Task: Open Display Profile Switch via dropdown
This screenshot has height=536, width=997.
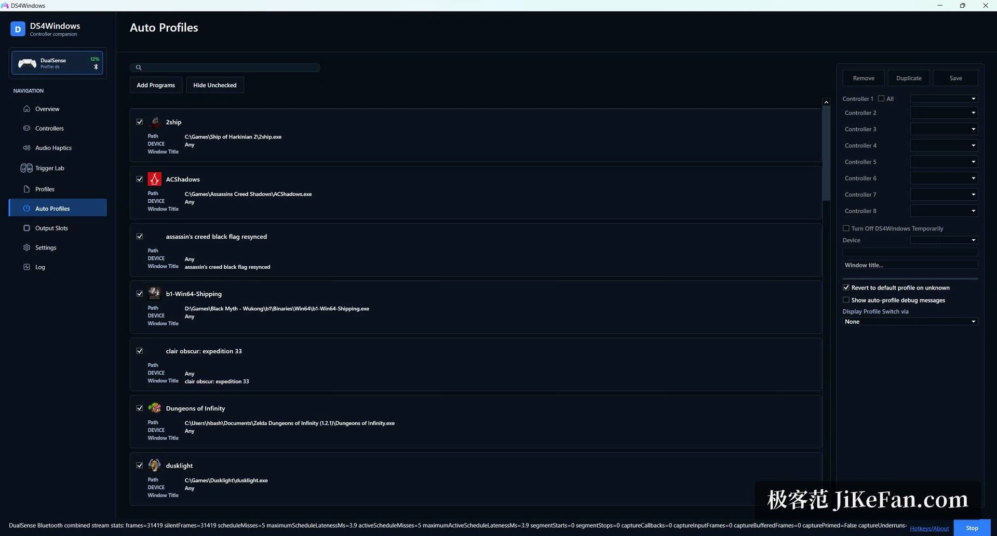Action: coord(910,322)
